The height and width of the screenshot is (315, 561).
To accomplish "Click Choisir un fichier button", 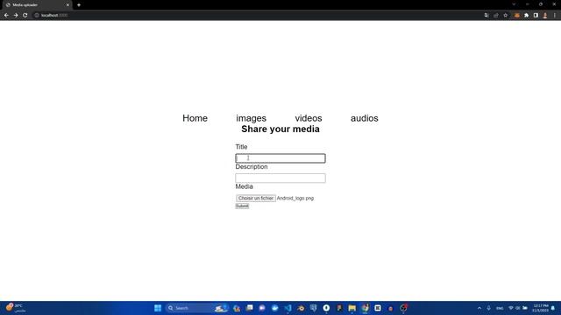I will click(255, 199).
